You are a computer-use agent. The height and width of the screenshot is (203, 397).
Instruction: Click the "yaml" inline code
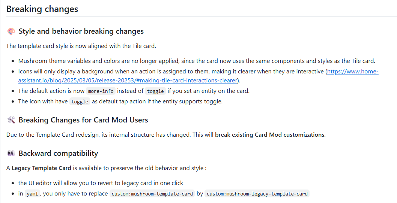click(32, 194)
